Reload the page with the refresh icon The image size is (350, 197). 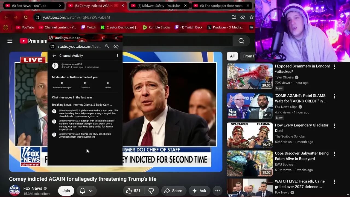pos(26,17)
